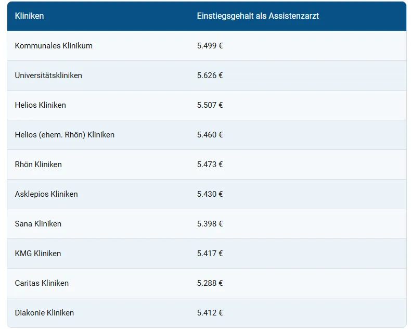Select the Caritas Kliniken row label
Image resolution: width=411 pixels, height=329 pixels.
[42, 283]
